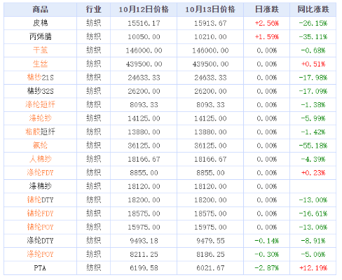Select the 涤纶FDY product link

40,172
